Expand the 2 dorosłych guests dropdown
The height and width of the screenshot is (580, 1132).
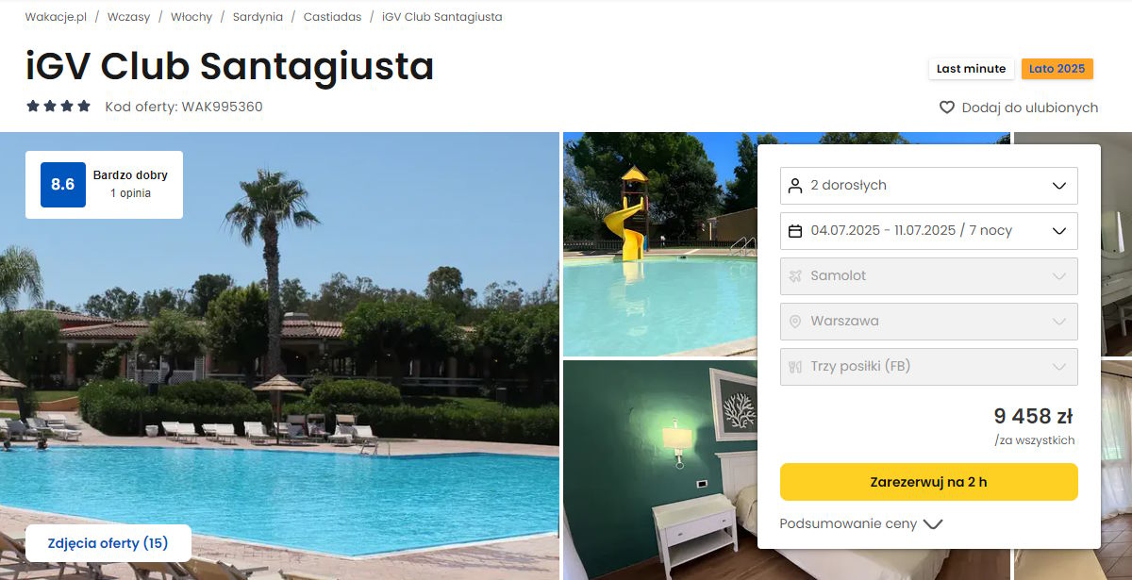click(x=929, y=186)
